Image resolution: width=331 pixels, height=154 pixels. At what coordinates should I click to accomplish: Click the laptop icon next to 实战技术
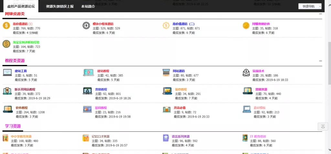tap(246, 72)
